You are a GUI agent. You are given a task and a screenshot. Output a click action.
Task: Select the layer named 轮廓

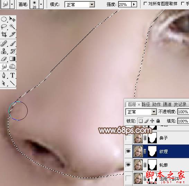point(164,165)
